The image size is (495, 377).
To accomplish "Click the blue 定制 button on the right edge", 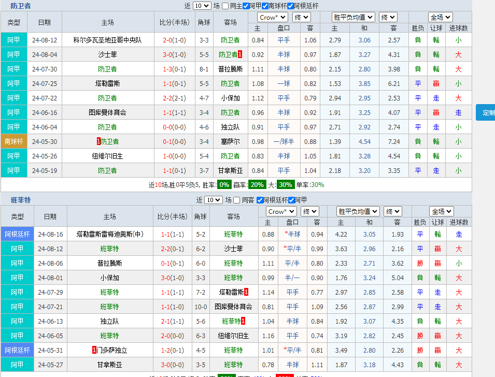I will click(x=487, y=112).
